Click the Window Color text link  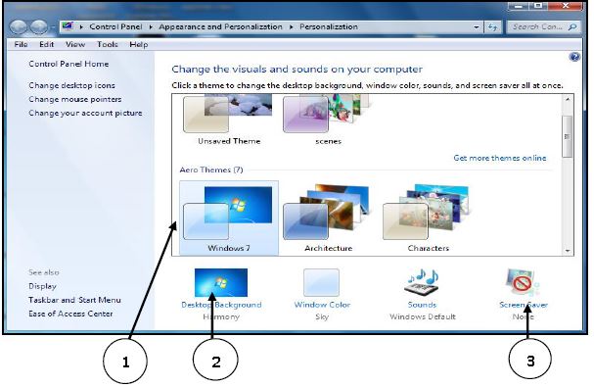[x=322, y=305]
